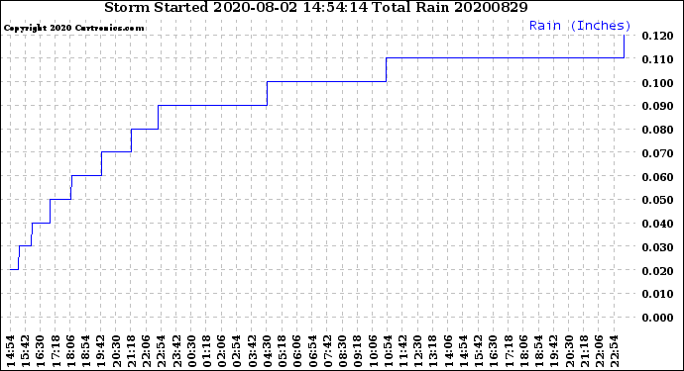Select the 0.090 y-axis label
Viewport: 684px width, 371px height.
coord(657,106)
